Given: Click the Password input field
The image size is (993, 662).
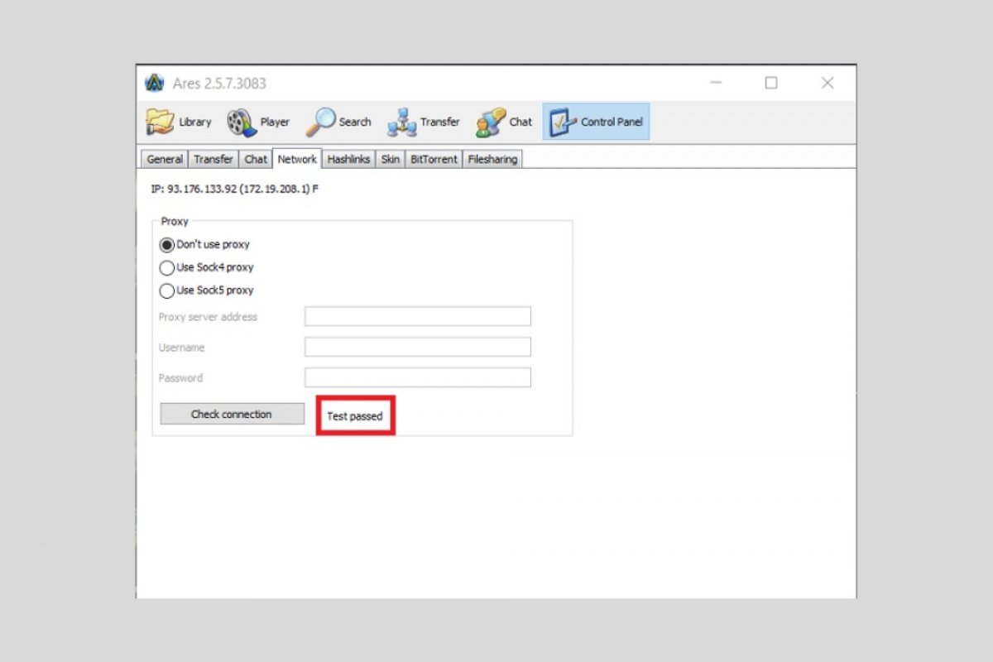Looking at the screenshot, I should (418, 377).
